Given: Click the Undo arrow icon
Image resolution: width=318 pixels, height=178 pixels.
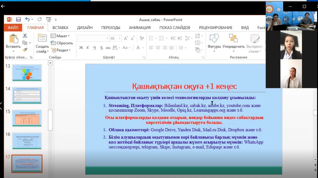Looking at the screenshot, I should pyautogui.click(x=27, y=19).
